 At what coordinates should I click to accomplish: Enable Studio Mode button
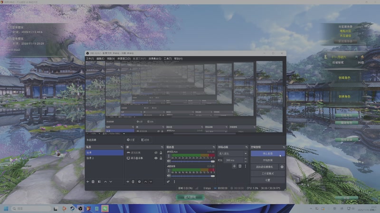[268, 173]
